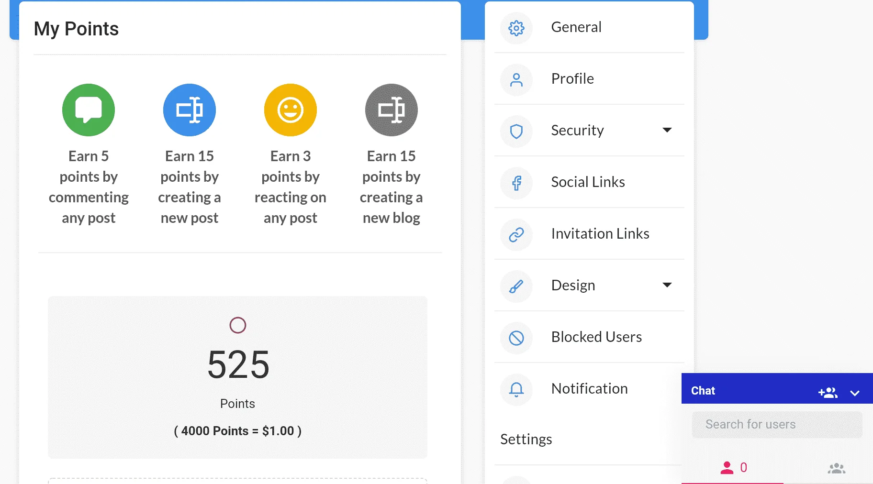Viewport: 873px width, 484px height.
Task: Open Notification settings
Action: (589, 389)
